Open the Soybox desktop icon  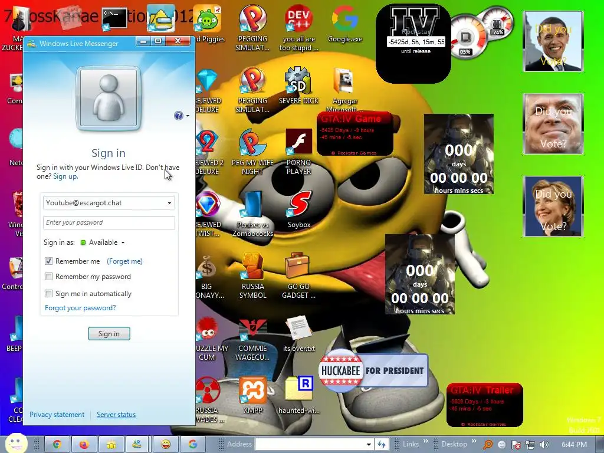click(299, 209)
